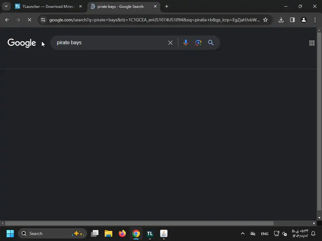This screenshot has width=322, height=241.
Task: Restore down the Chrome window
Action: [300, 6]
